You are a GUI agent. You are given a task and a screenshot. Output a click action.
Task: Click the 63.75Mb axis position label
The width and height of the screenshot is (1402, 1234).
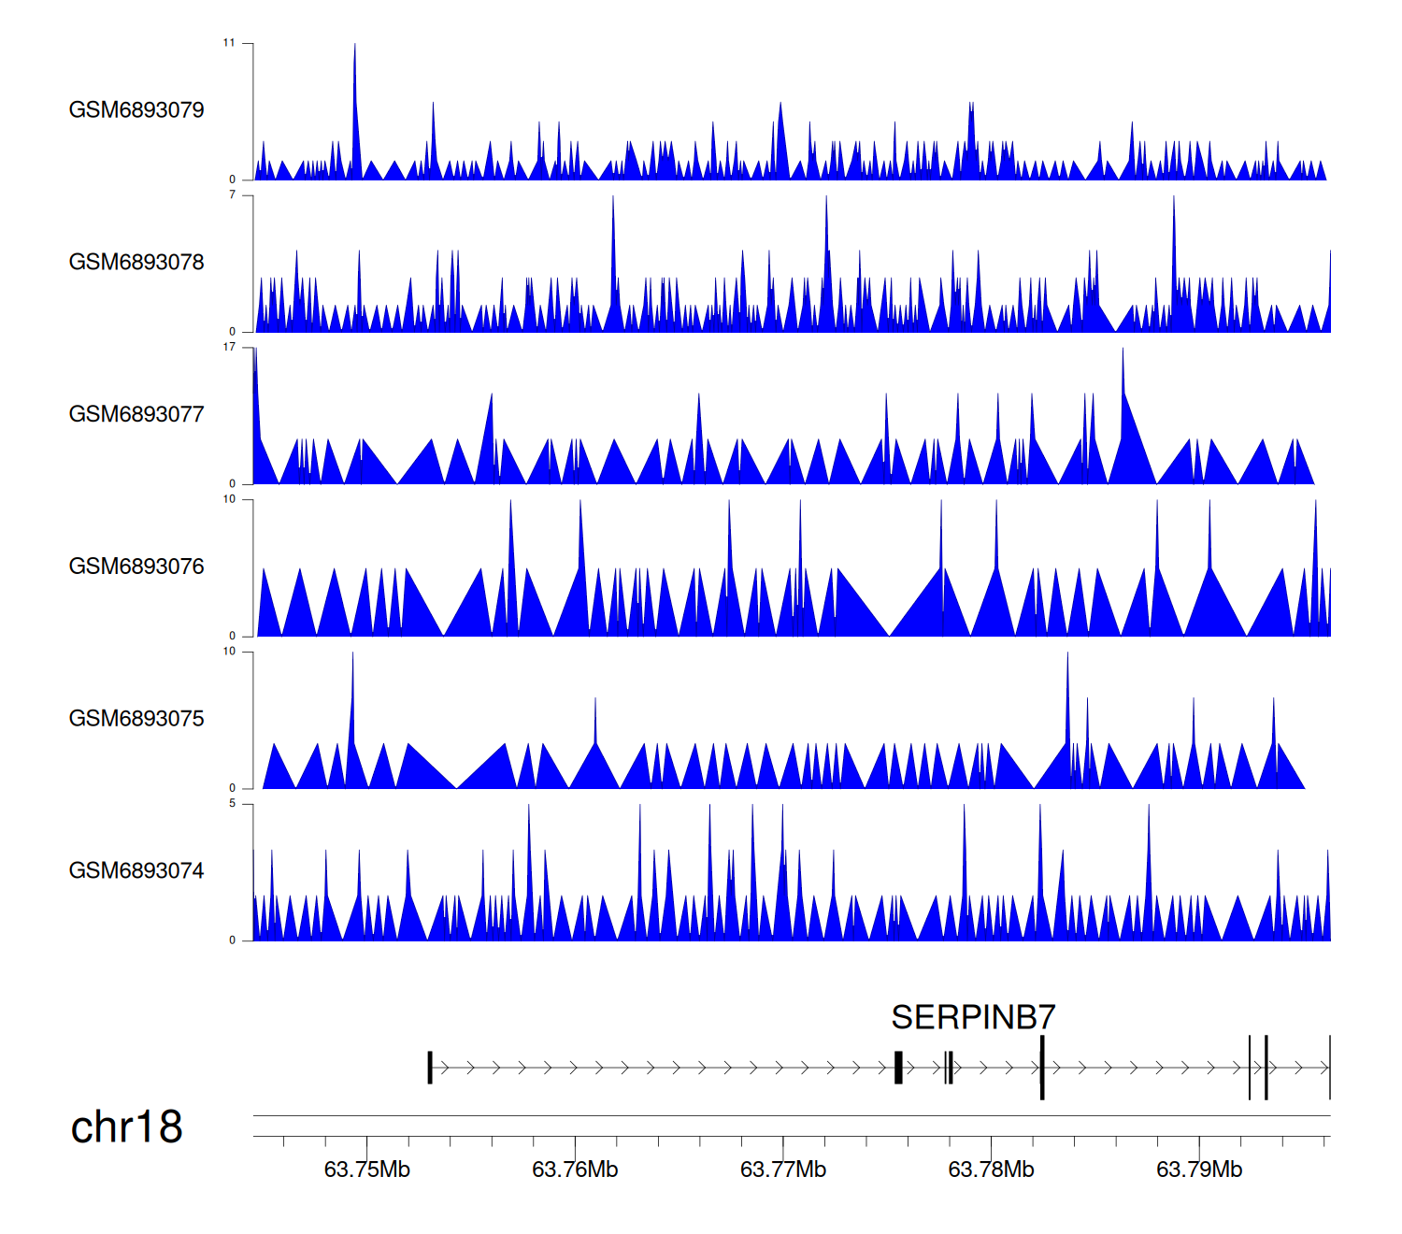coord(366,1169)
